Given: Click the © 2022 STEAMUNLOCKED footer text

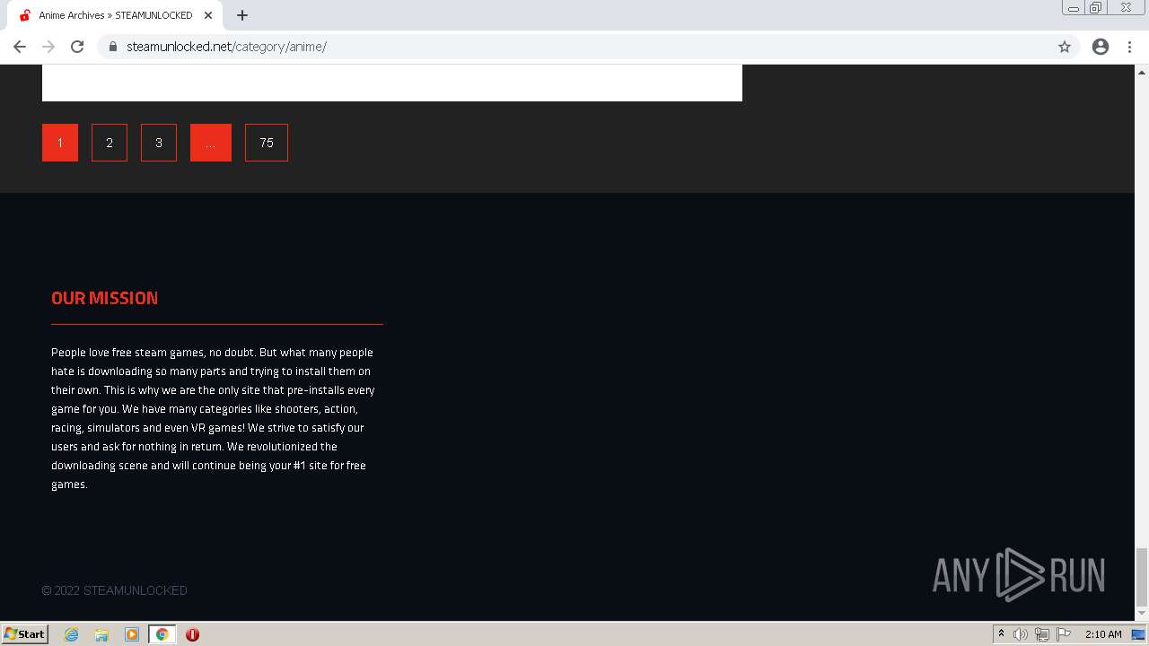Looking at the screenshot, I should click(114, 590).
